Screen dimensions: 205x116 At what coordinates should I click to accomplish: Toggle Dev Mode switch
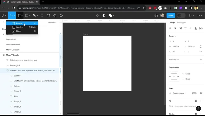coord(181,15)
